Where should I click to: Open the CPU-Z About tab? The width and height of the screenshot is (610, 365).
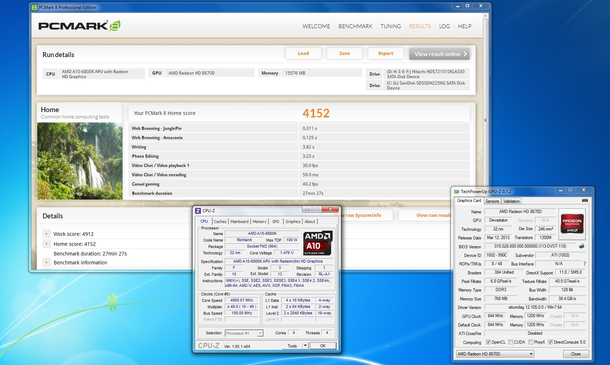[x=310, y=222]
